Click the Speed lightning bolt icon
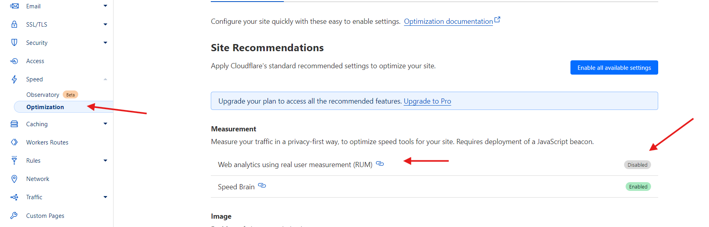Screen dimensions: 709x227 [x=14, y=79]
